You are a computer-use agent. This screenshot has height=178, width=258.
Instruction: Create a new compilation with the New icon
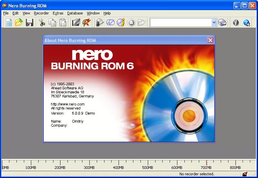[9, 23]
